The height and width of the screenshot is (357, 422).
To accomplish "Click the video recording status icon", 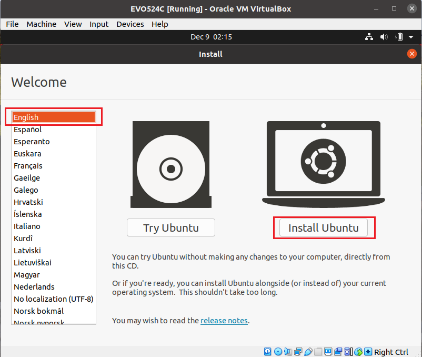I will pos(338,351).
